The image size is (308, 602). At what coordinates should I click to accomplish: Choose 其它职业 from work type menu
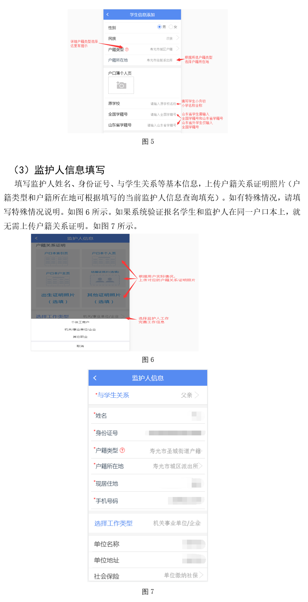(80, 337)
